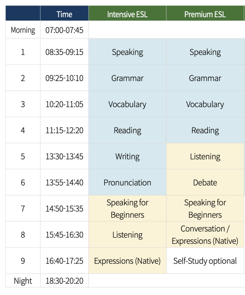Click the 07:00-07:45 time cell
Image resolution: width=245 pixels, height=295 pixels.
[64, 30]
